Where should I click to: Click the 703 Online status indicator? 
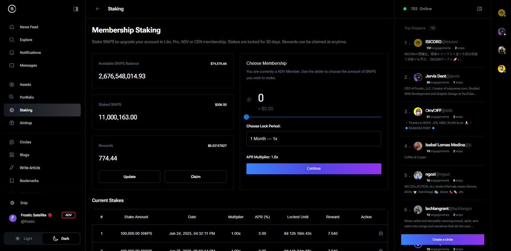(417, 8)
